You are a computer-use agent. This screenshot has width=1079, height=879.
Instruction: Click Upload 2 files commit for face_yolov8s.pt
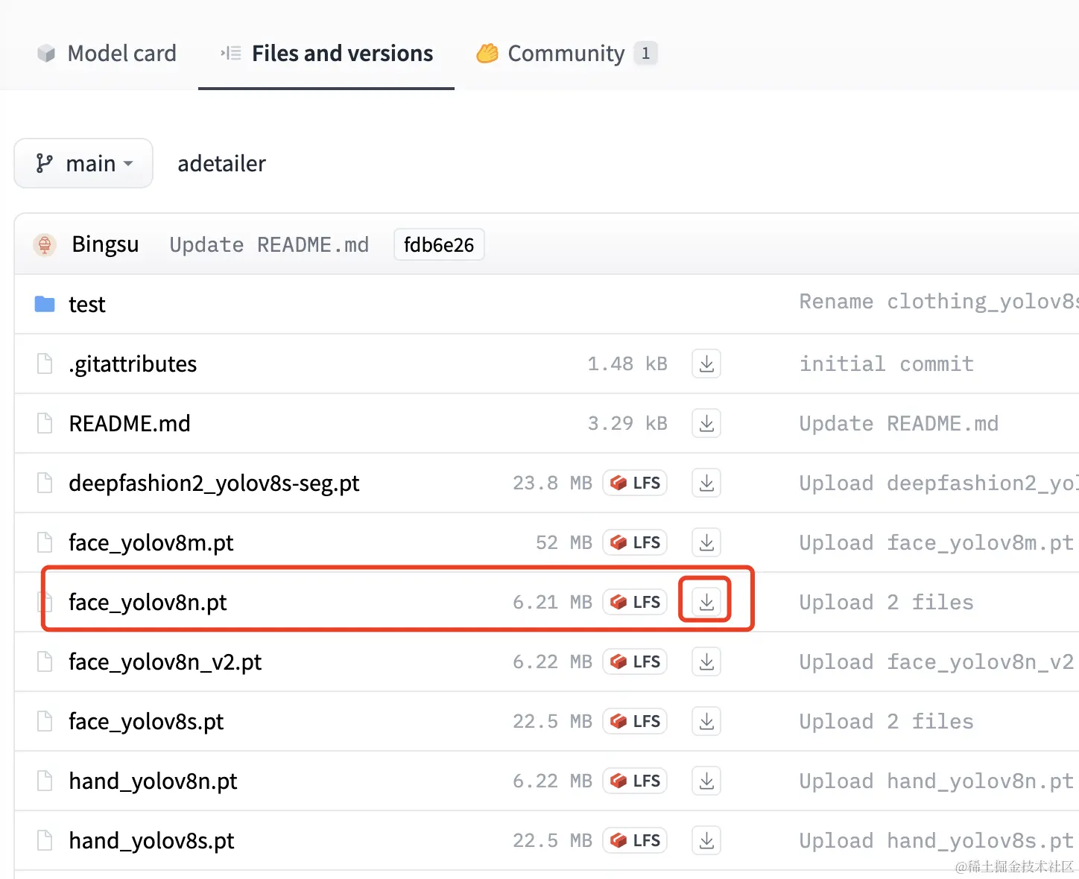pos(887,721)
